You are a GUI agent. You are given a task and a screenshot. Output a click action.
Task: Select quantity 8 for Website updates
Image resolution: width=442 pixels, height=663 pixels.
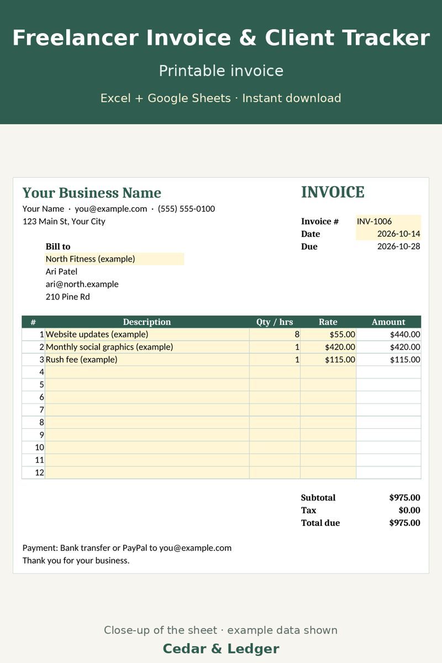pos(275,334)
